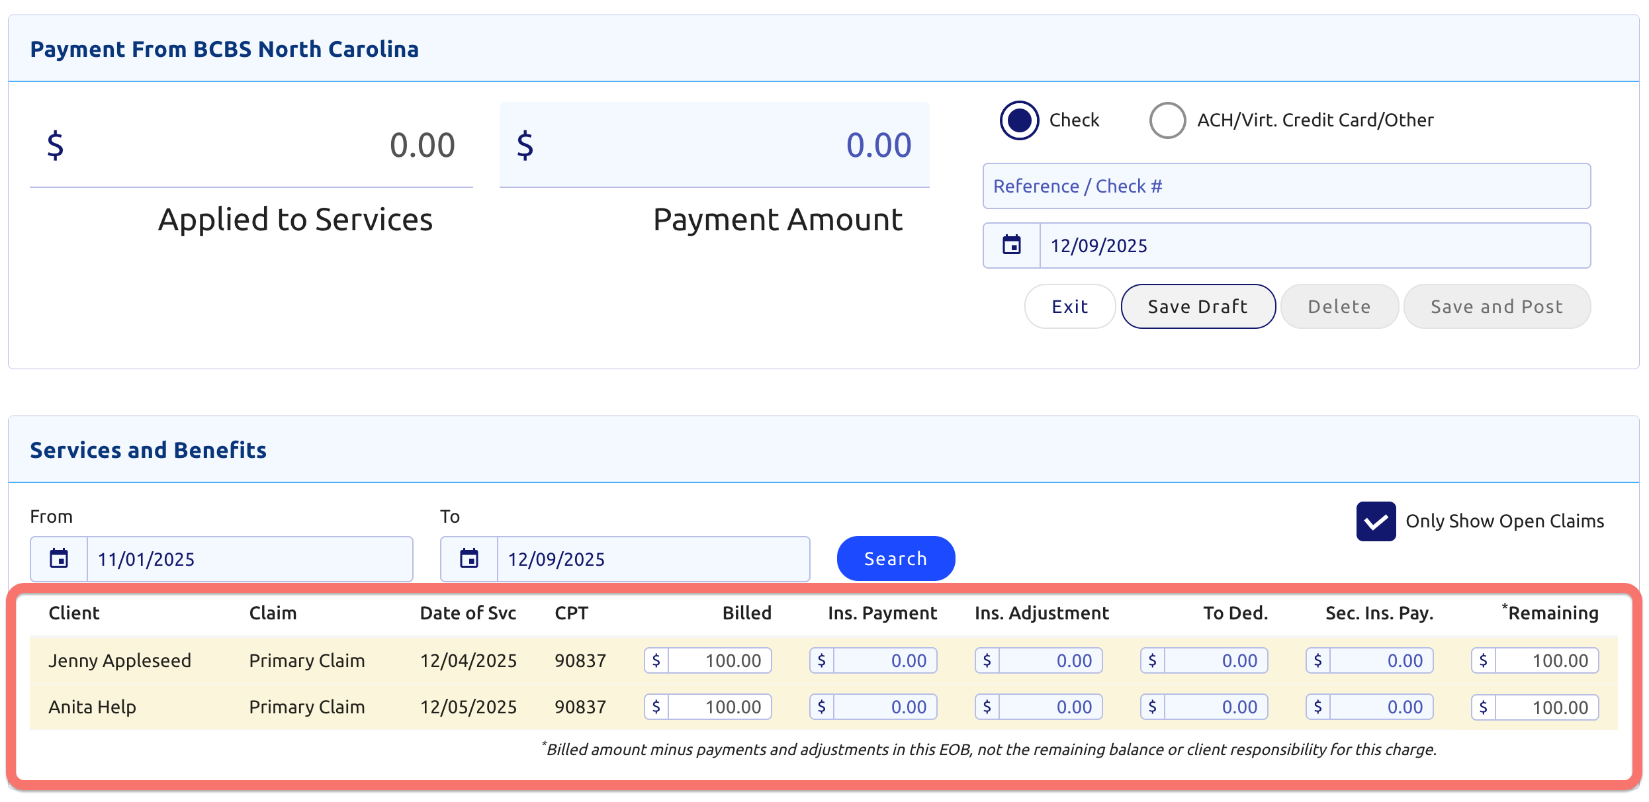Edit Jenny Appleseed's To Ded. amount
The image size is (1649, 802).
click(x=1216, y=660)
